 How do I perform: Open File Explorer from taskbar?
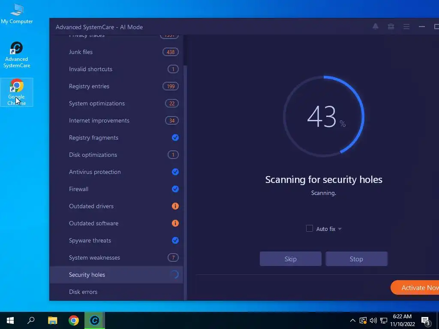pos(52,320)
